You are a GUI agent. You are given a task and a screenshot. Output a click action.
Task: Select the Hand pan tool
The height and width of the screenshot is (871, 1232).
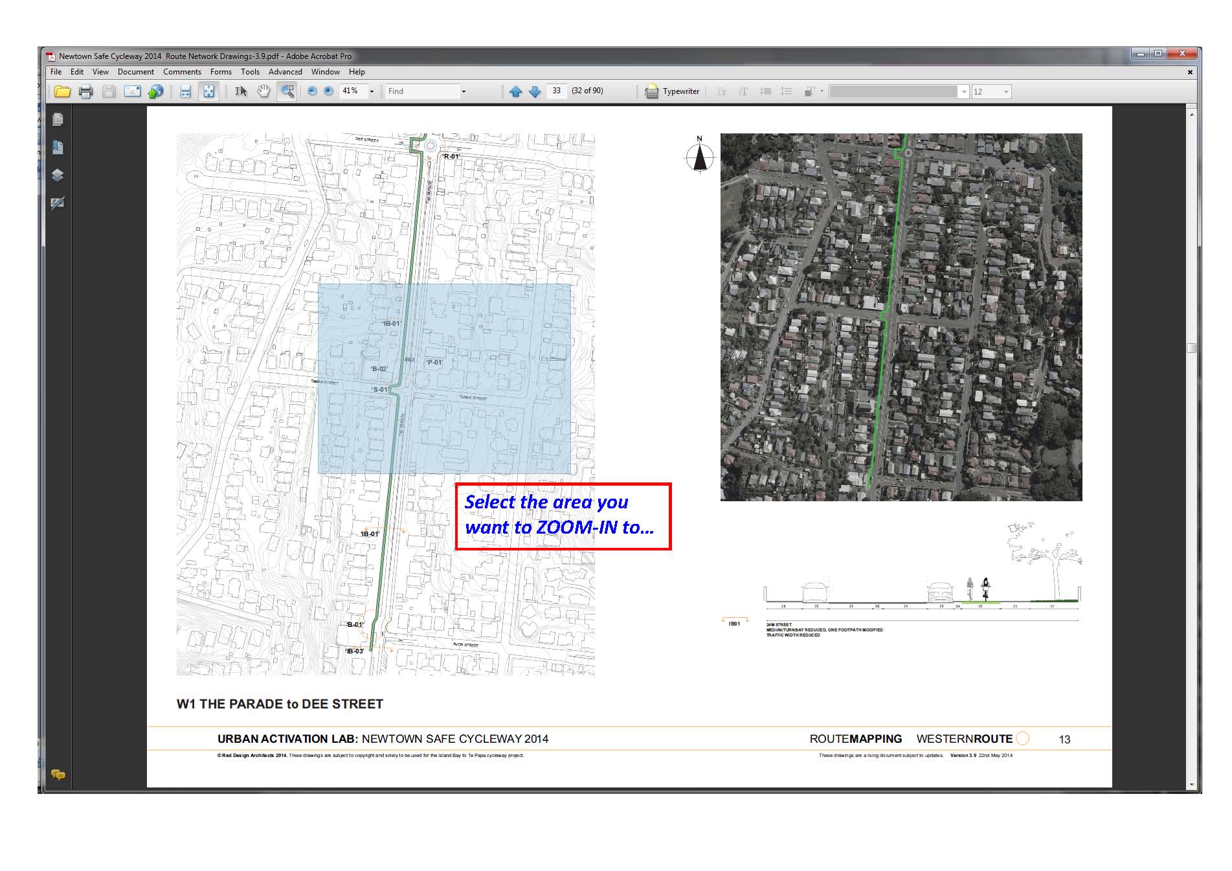pos(263,91)
